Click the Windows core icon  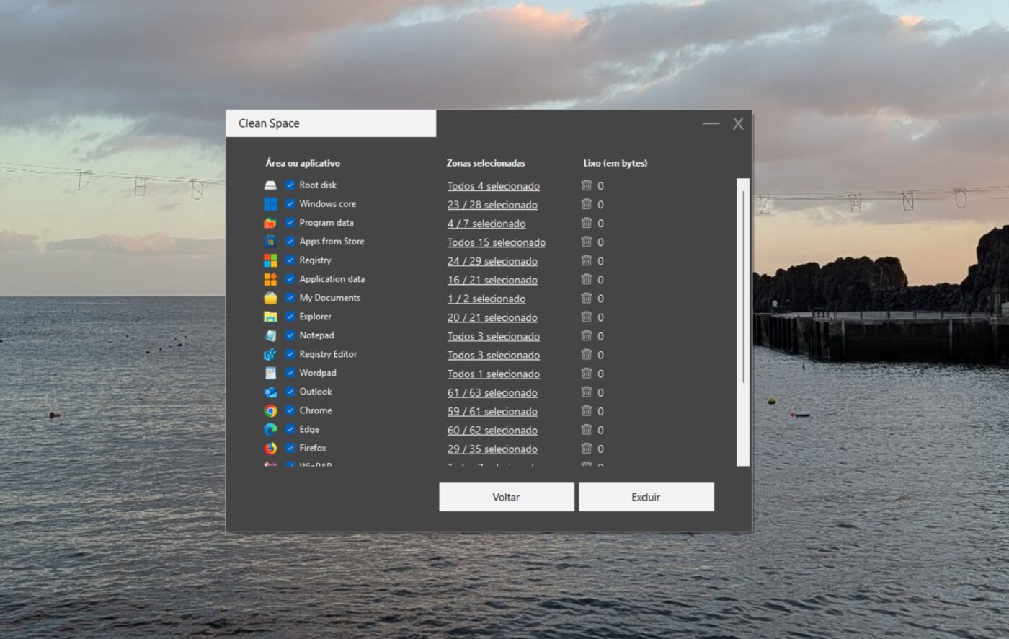click(x=270, y=204)
